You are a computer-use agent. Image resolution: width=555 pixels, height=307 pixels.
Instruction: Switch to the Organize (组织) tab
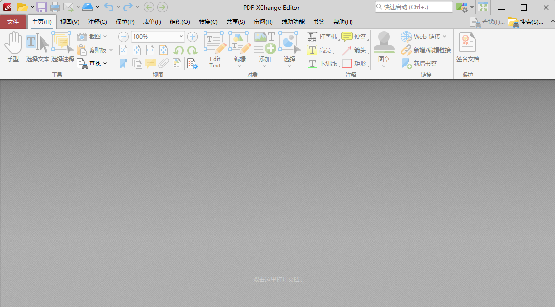[x=180, y=22]
